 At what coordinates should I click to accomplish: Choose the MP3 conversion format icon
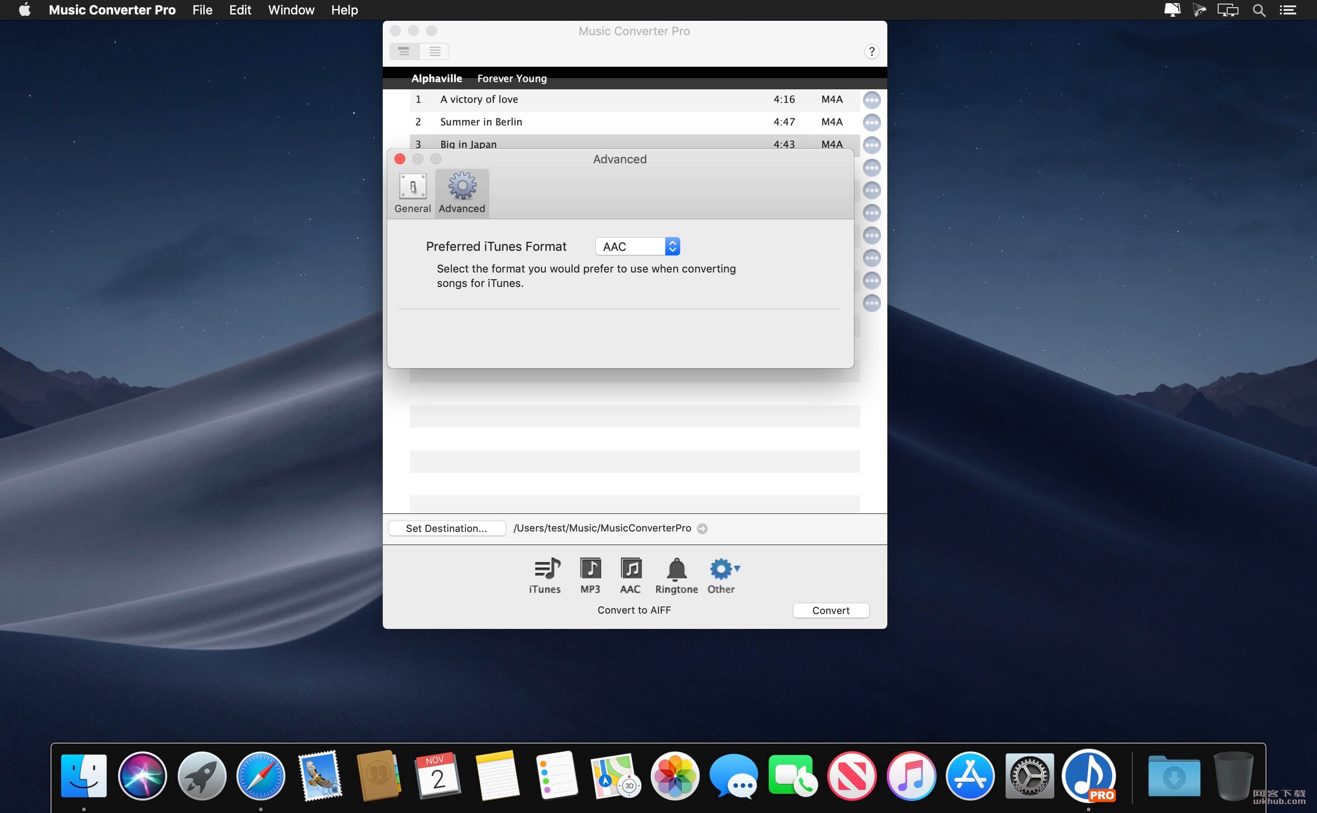[590, 576]
